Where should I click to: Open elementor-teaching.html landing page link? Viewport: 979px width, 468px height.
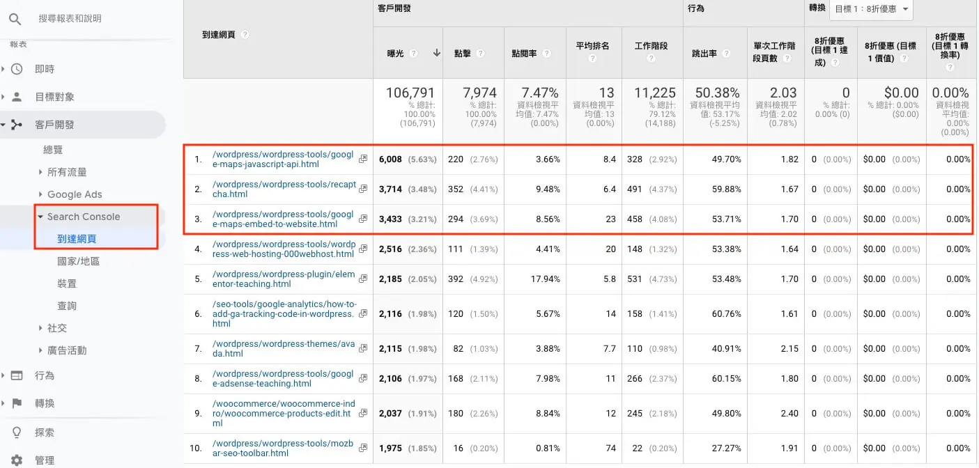(x=284, y=279)
